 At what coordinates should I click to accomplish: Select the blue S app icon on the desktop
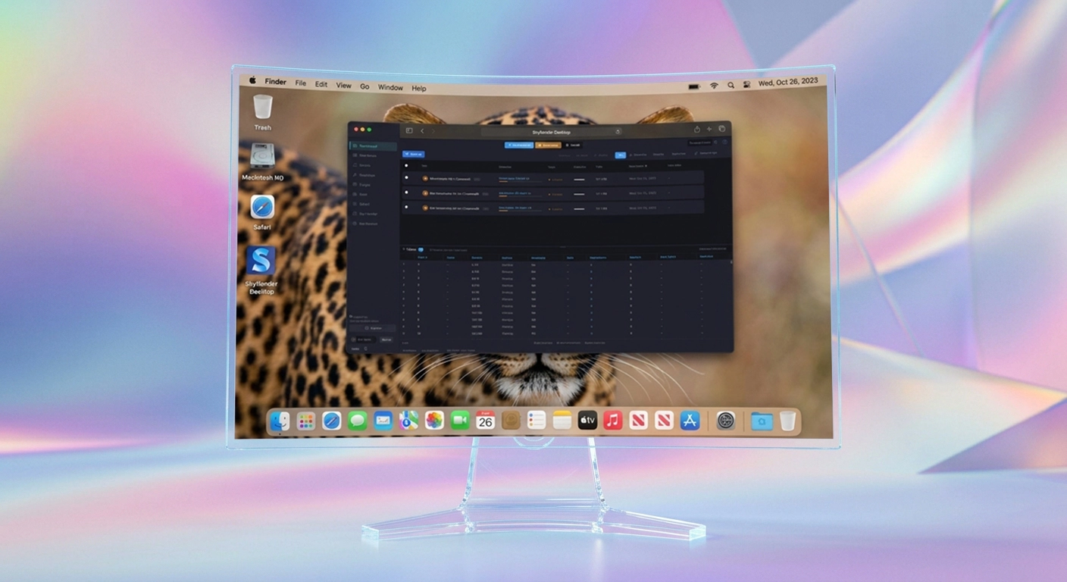[x=261, y=261]
